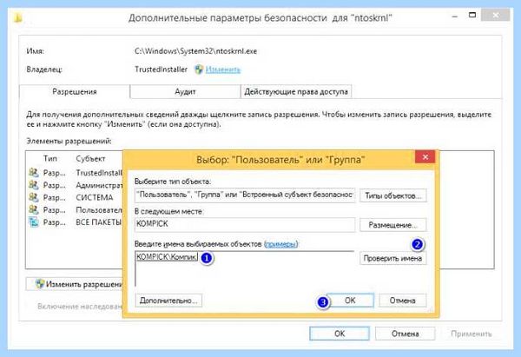Click the Размещение button
The image size is (521, 357).
click(x=393, y=225)
